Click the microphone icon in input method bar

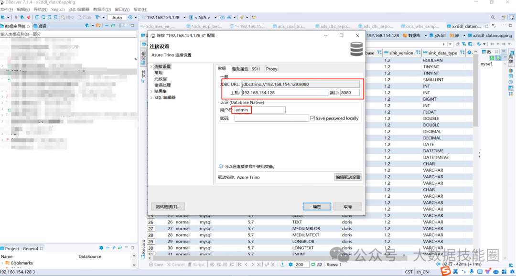coord(472,272)
